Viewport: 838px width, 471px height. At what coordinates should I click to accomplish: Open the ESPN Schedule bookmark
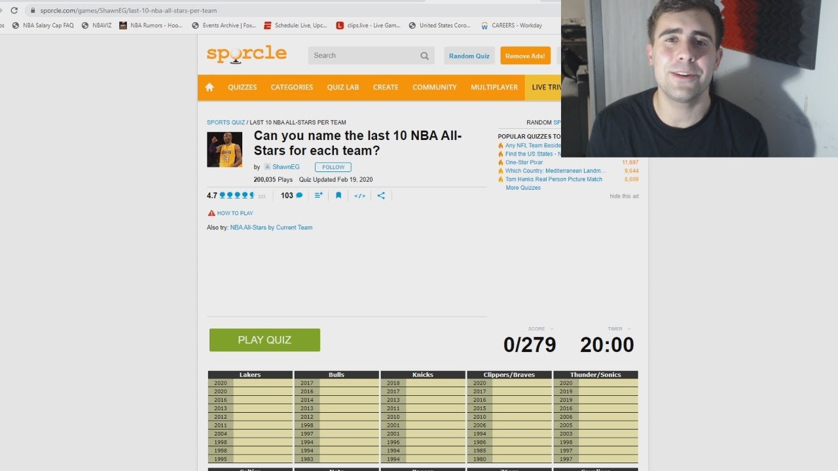pos(295,26)
